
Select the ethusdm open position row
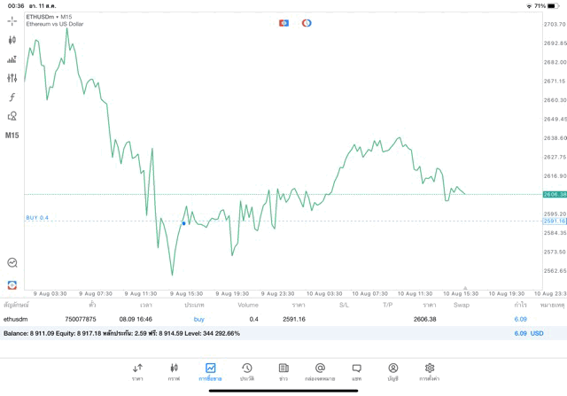click(x=266, y=319)
